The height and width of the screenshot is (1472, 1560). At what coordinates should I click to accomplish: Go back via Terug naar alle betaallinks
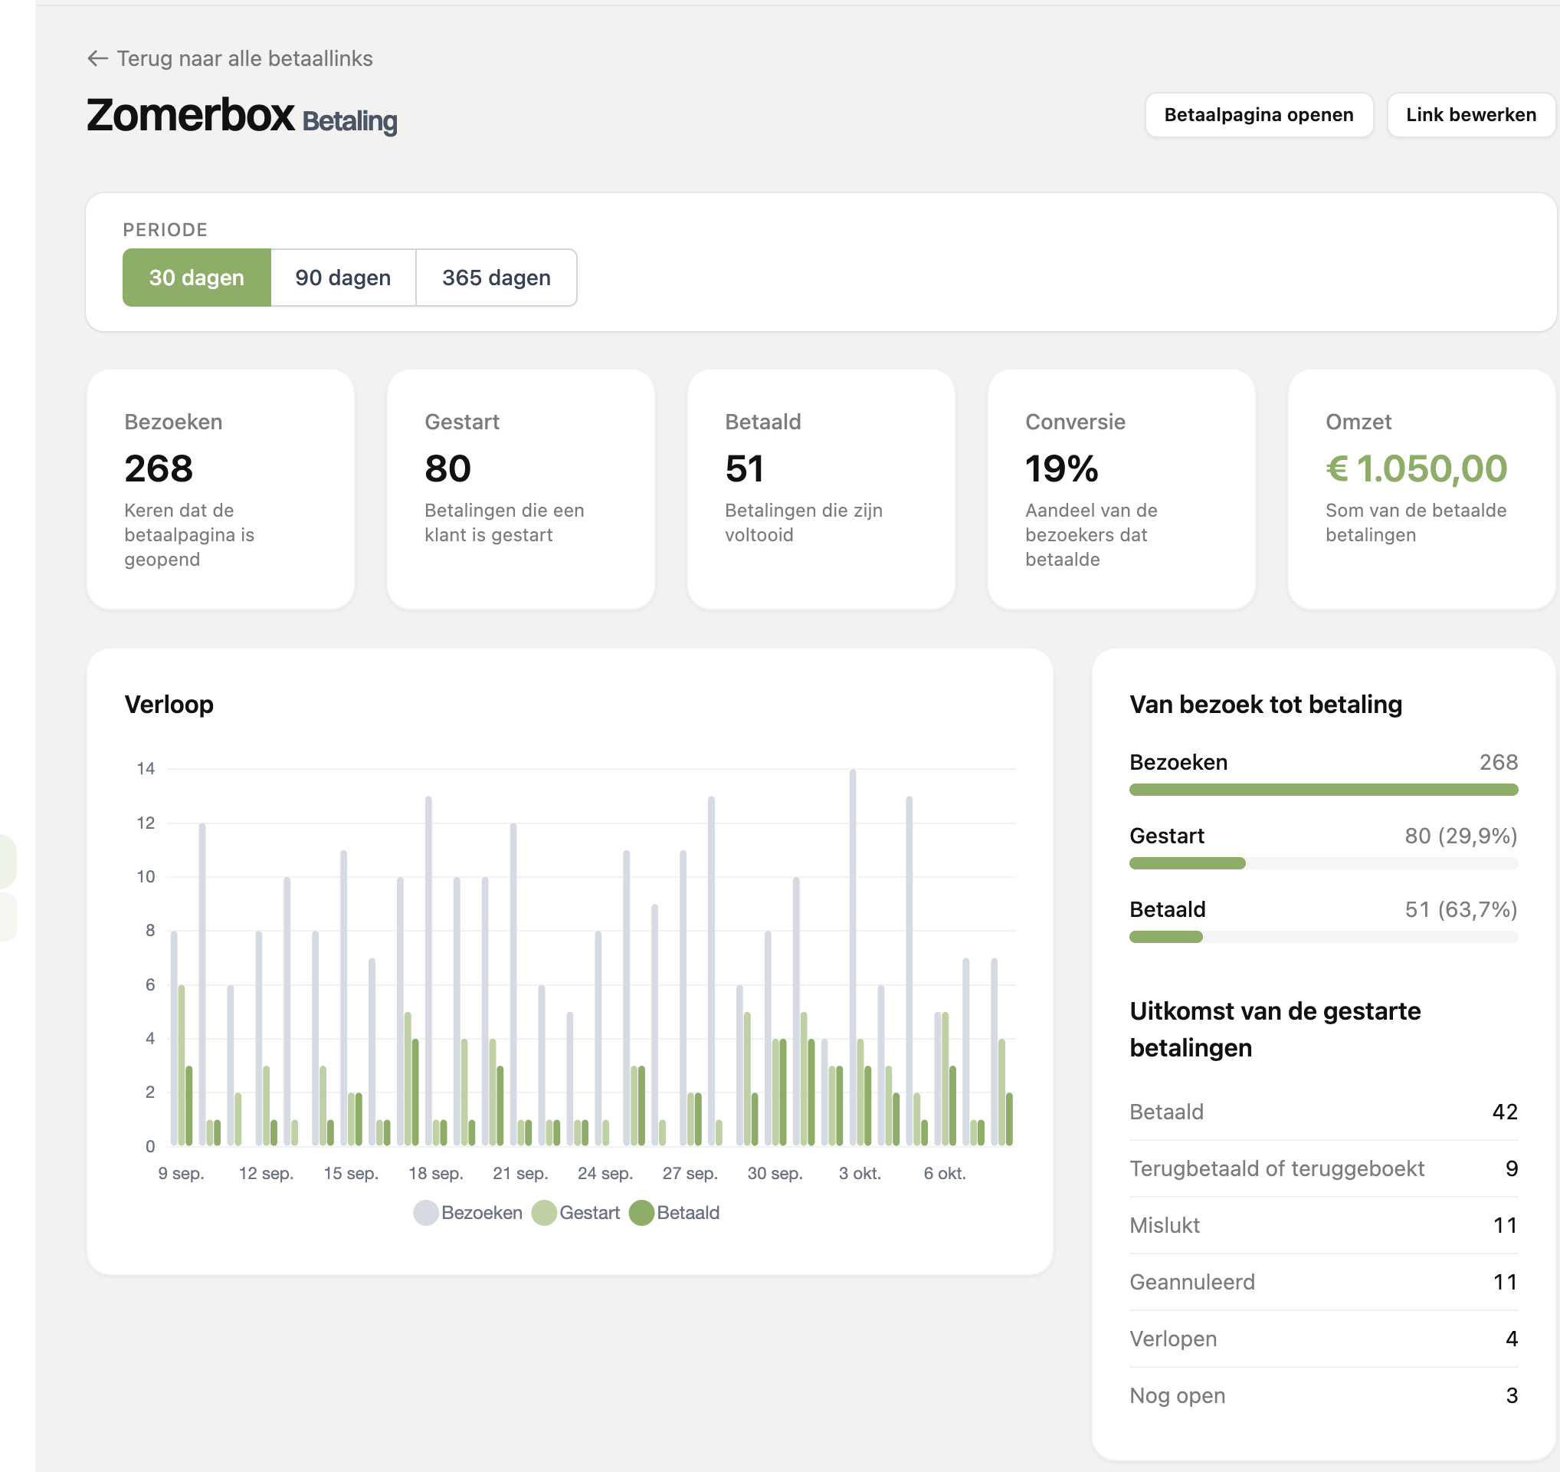pos(230,59)
